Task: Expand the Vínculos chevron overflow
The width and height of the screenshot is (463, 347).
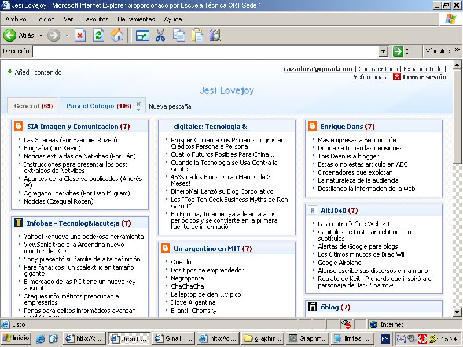Action: click(457, 50)
